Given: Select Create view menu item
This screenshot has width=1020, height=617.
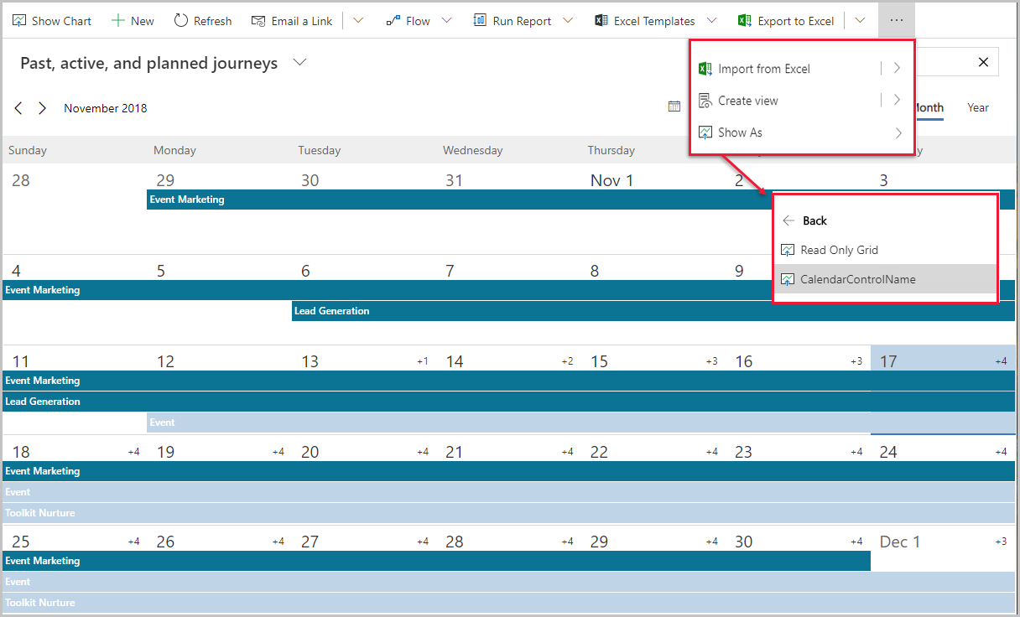Looking at the screenshot, I should pyautogui.click(x=802, y=101).
